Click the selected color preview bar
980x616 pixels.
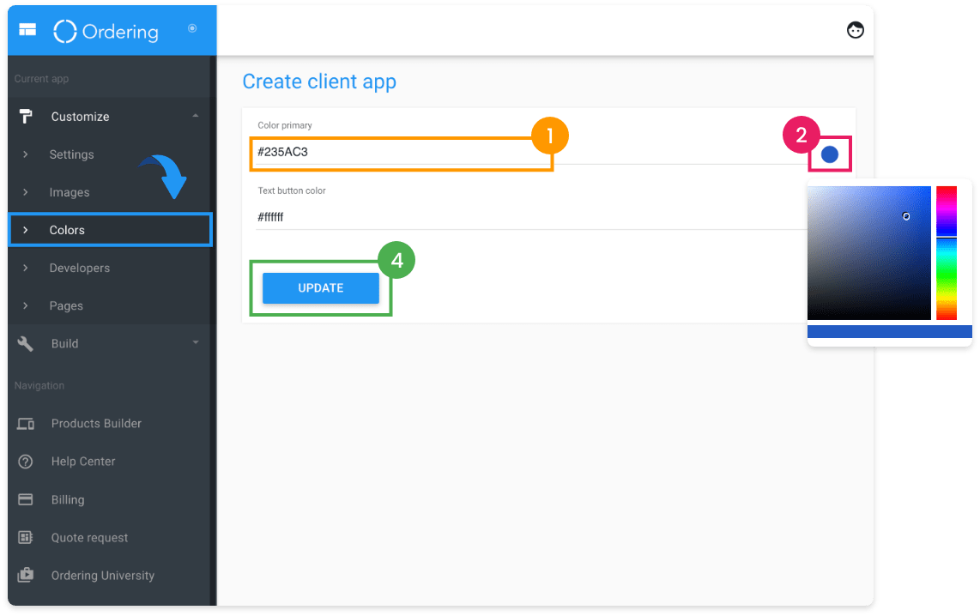889,332
